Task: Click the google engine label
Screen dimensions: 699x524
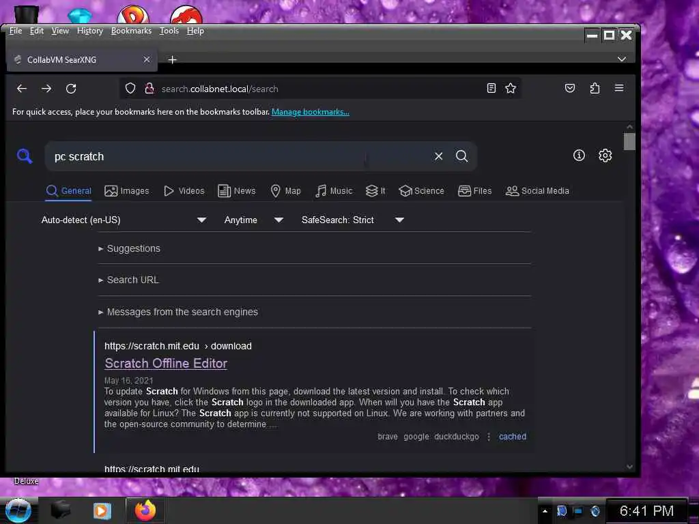Action: pyautogui.click(x=416, y=437)
